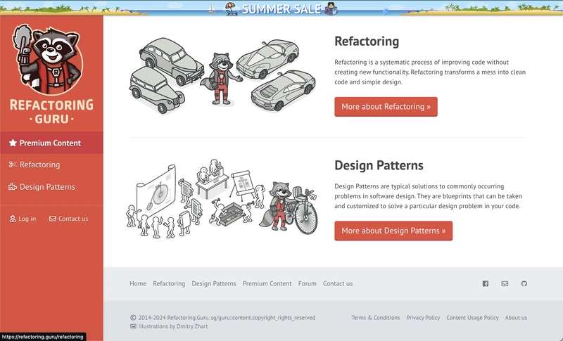Click the cars and raccoon illustration
This screenshot has width=563, height=341.
pos(222,76)
